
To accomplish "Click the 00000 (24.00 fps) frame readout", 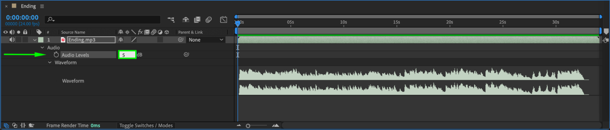I will (x=22, y=24).
